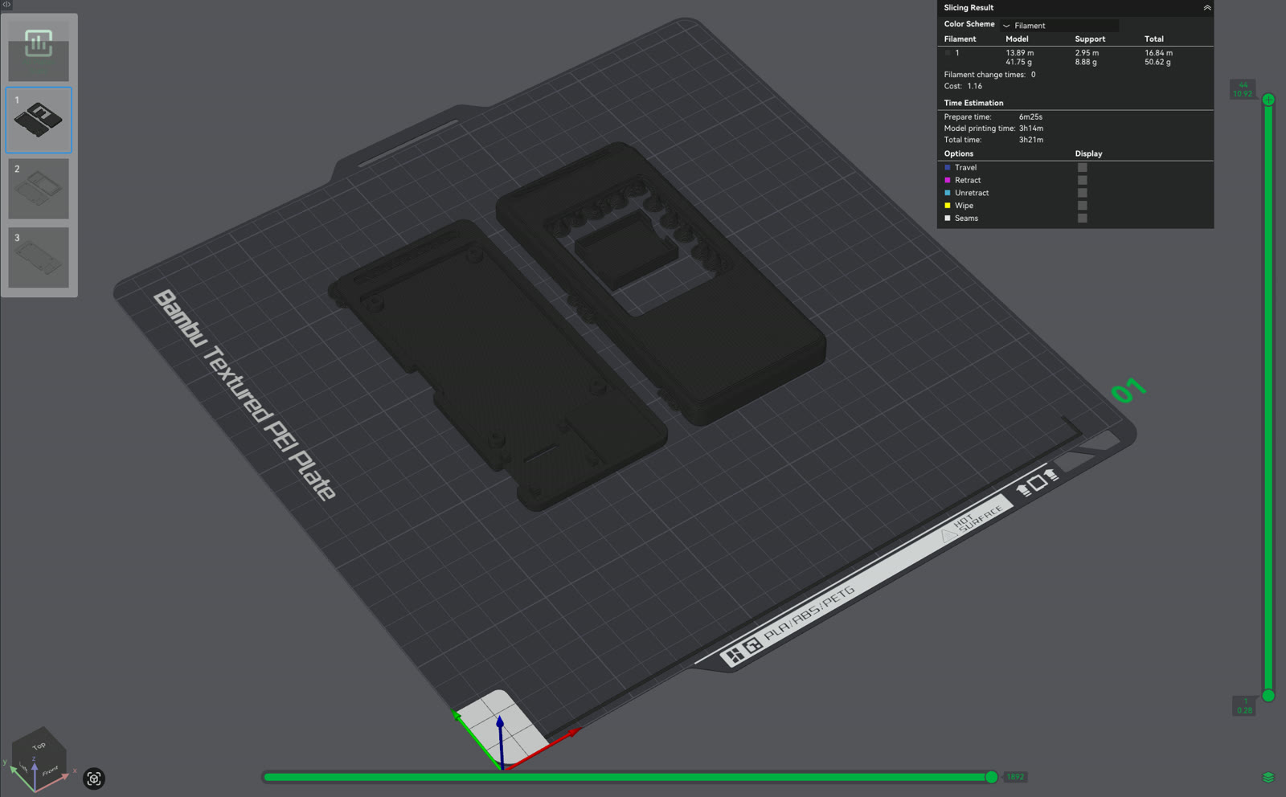Click the layer slider bottom handle

pos(1268,696)
